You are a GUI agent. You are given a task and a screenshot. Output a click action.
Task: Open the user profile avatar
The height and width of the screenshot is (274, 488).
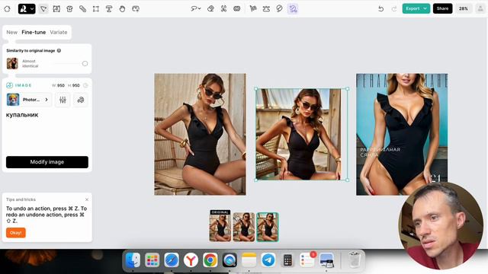click(x=480, y=8)
